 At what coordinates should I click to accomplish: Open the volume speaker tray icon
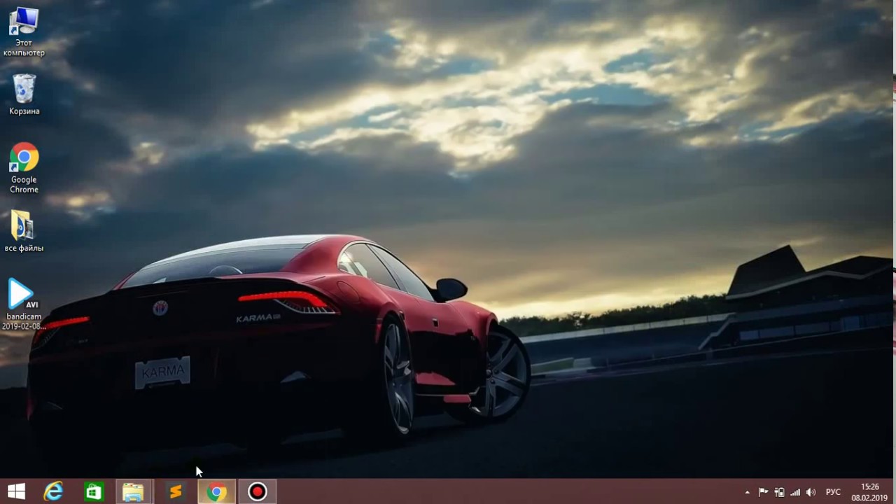coord(811,492)
